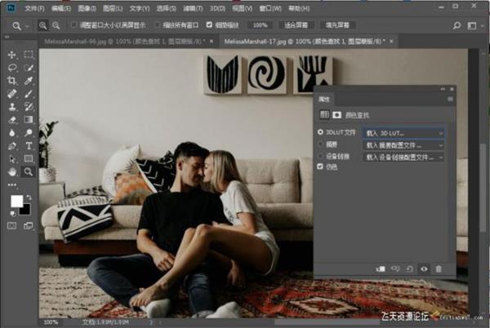Clip adjustment to layer icon in Properties
This screenshot has height=328, width=490.
coord(381,268)
